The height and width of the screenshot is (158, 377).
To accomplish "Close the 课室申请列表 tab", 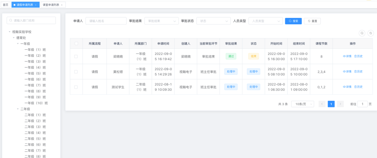I will pos(62,5).
